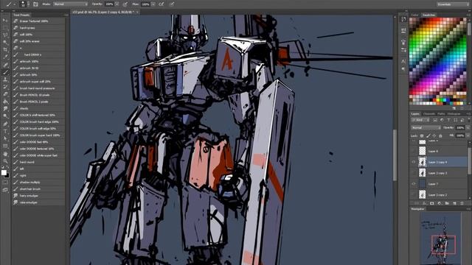The height and width of the screenshot is (265, 472).
Task: Switch to the Swatches tab
Action: click(428, 15)
